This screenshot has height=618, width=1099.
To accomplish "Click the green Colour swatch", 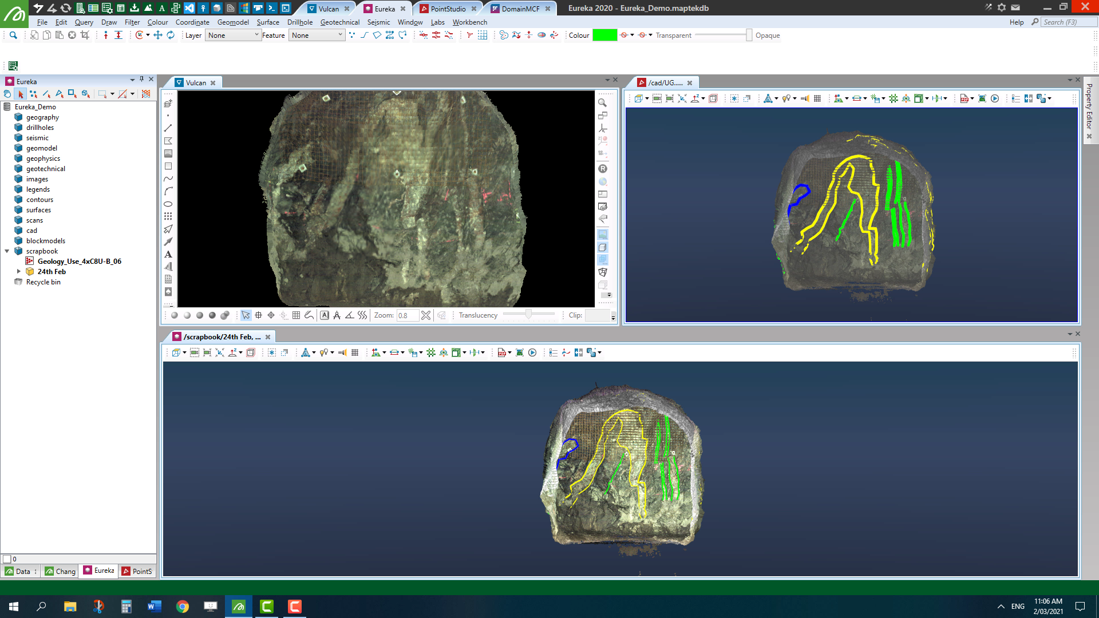I will (604, 35).
